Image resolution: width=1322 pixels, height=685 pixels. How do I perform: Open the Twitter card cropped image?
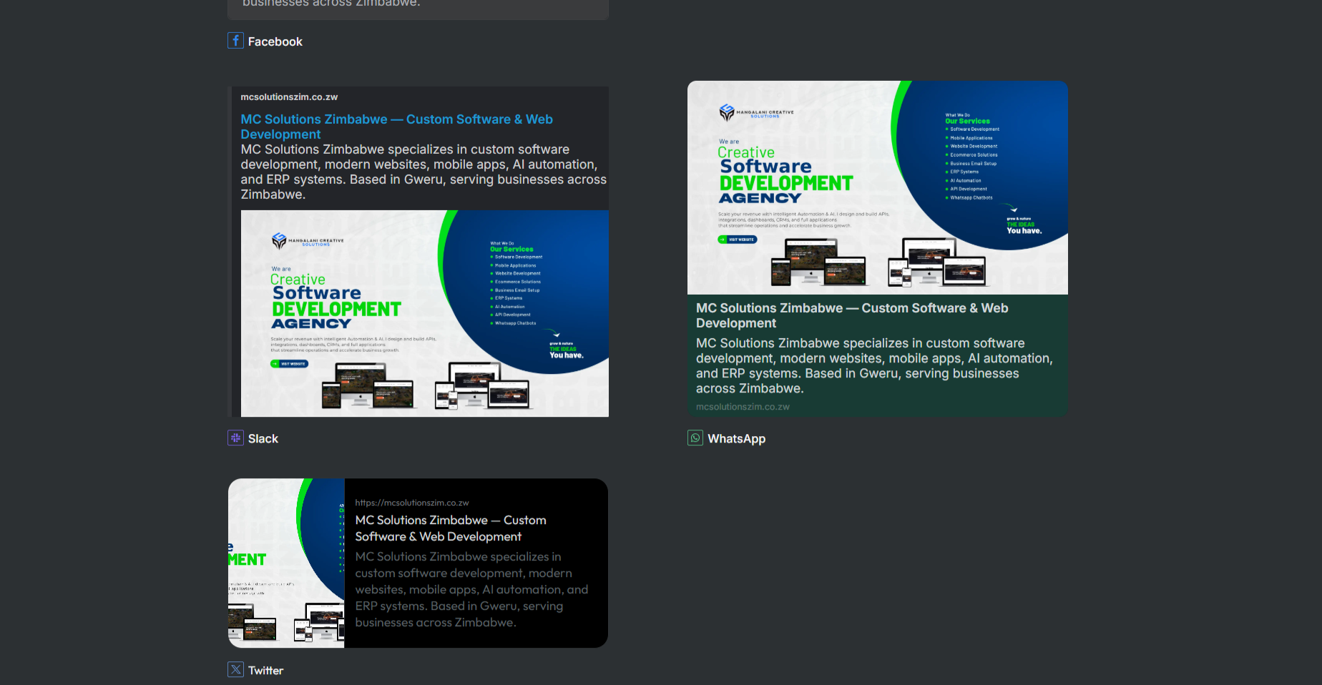click(286, 563)
